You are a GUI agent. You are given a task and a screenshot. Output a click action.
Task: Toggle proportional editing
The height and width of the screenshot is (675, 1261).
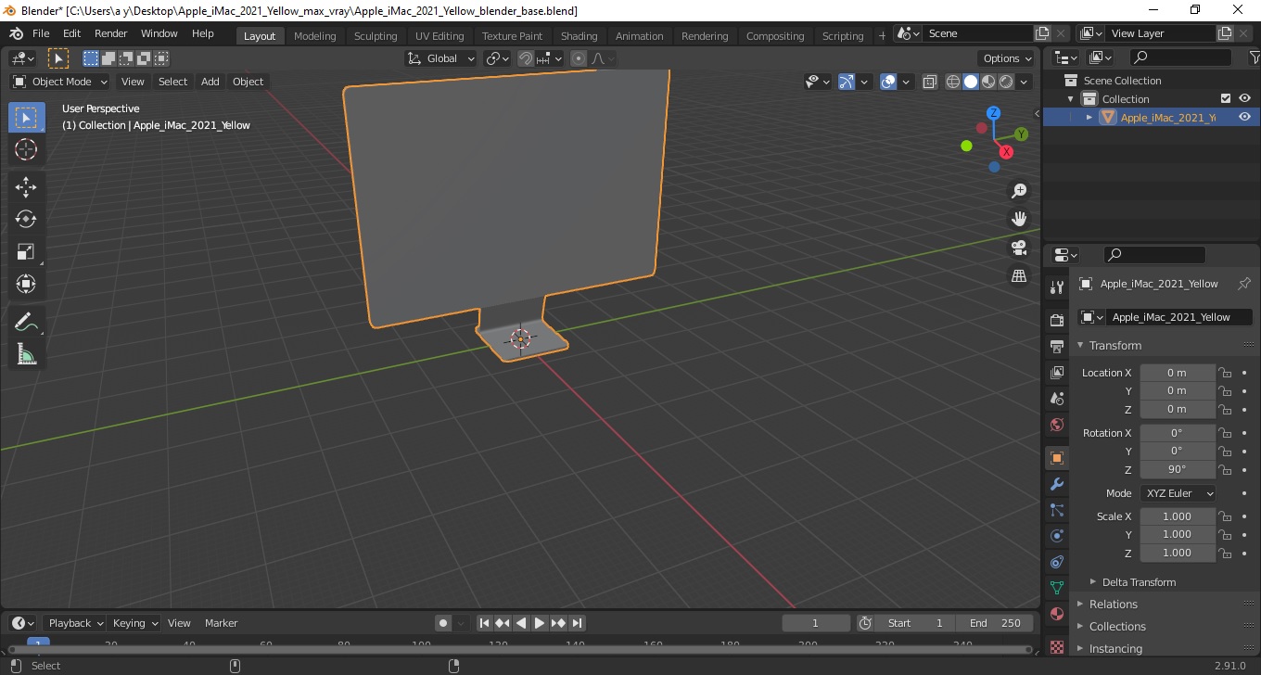click(x=579, y=58)
